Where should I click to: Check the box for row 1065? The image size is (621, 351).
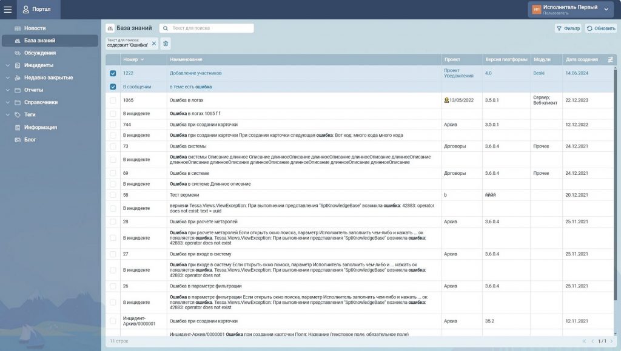113,100
